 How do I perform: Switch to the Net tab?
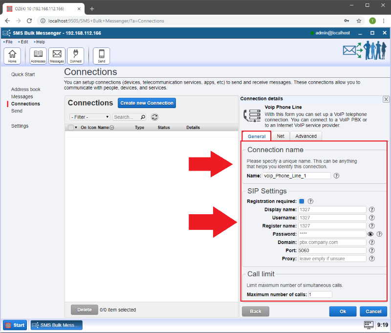(x=281, y=136)
